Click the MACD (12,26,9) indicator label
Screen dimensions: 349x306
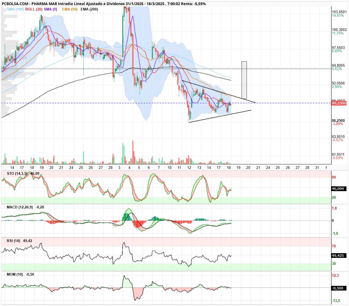(x=20, y=207)
